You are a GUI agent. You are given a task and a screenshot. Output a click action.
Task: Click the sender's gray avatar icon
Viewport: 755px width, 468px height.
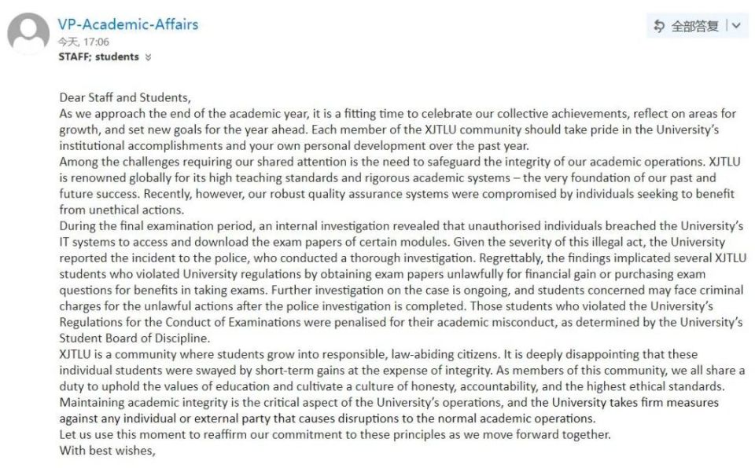click(x=28, y=33)
